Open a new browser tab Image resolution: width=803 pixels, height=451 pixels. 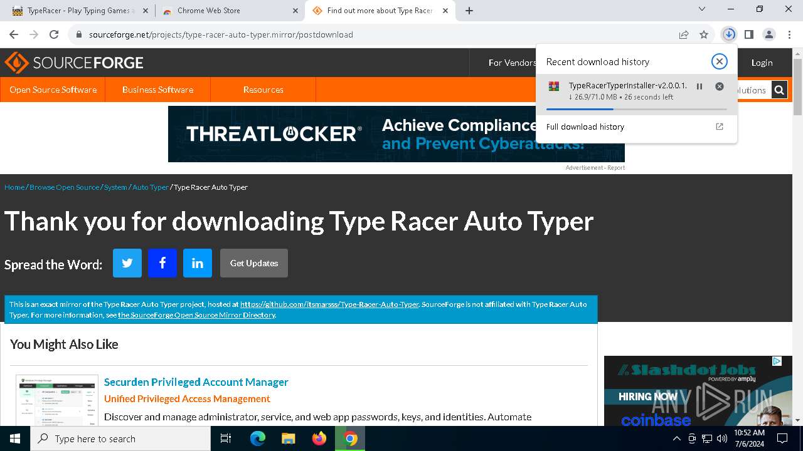[469, 11]
